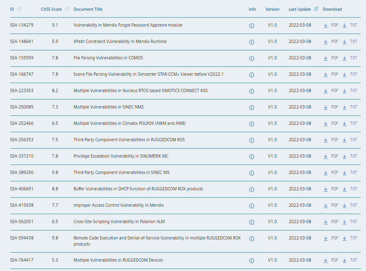View info for SSA-415938 Mendix advisory
This screenshot has height=271, width=366.
pos(251,206)
